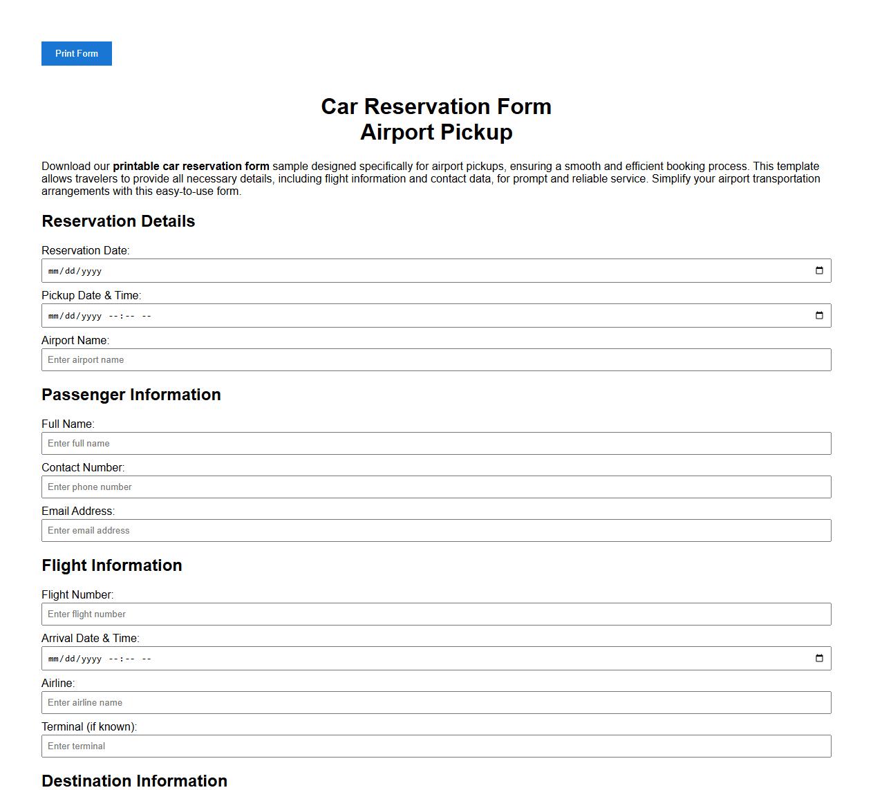Click the Reservation Details section heading
Screen dimensions: 873x790
[118, 221]
